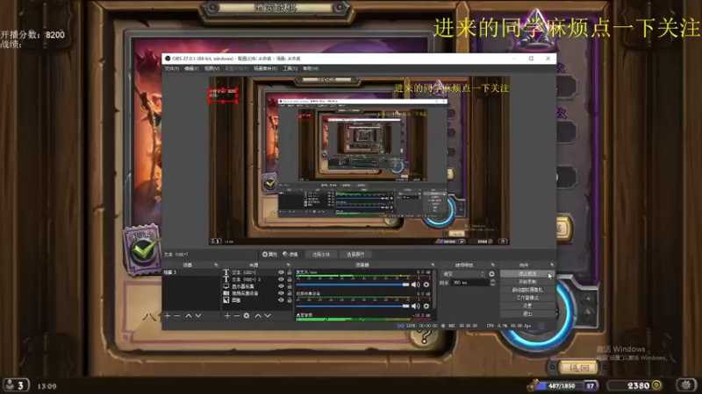The width and height of the screenshot is (702, 394).
Task: Click the 300 ms duration field
Action: (470, 283)
